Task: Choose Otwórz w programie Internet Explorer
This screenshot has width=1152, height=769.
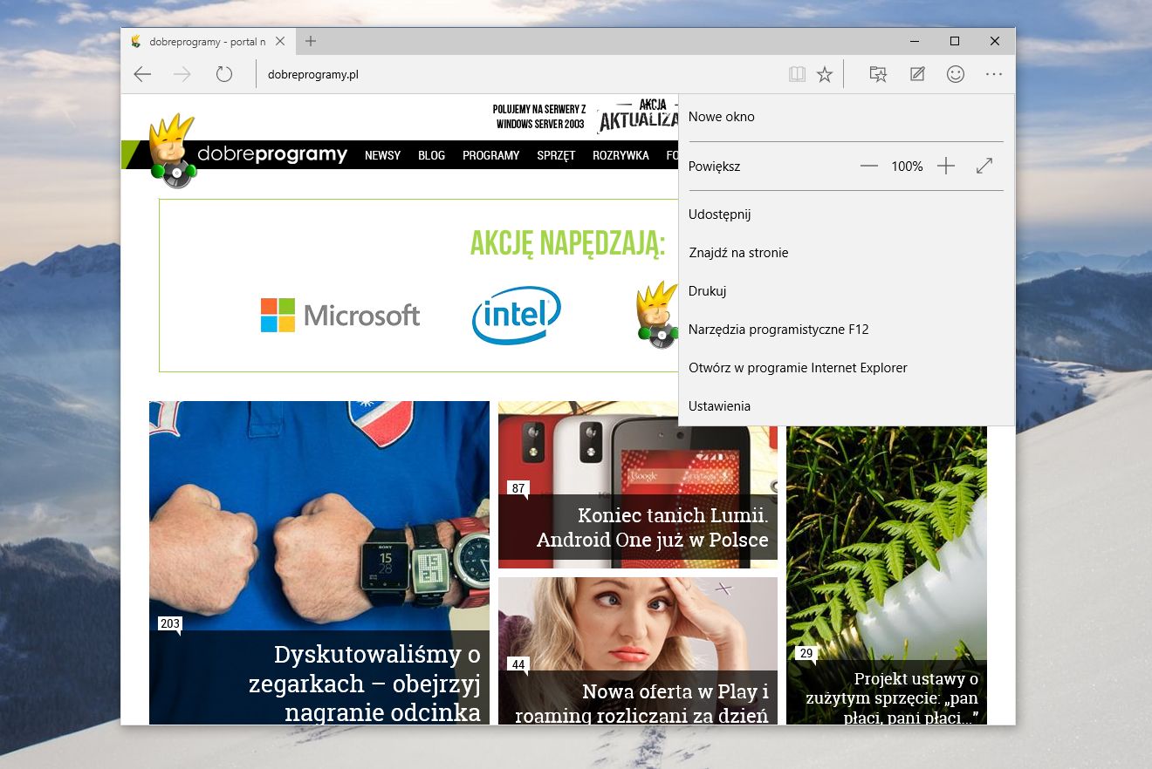Action: 847,368
